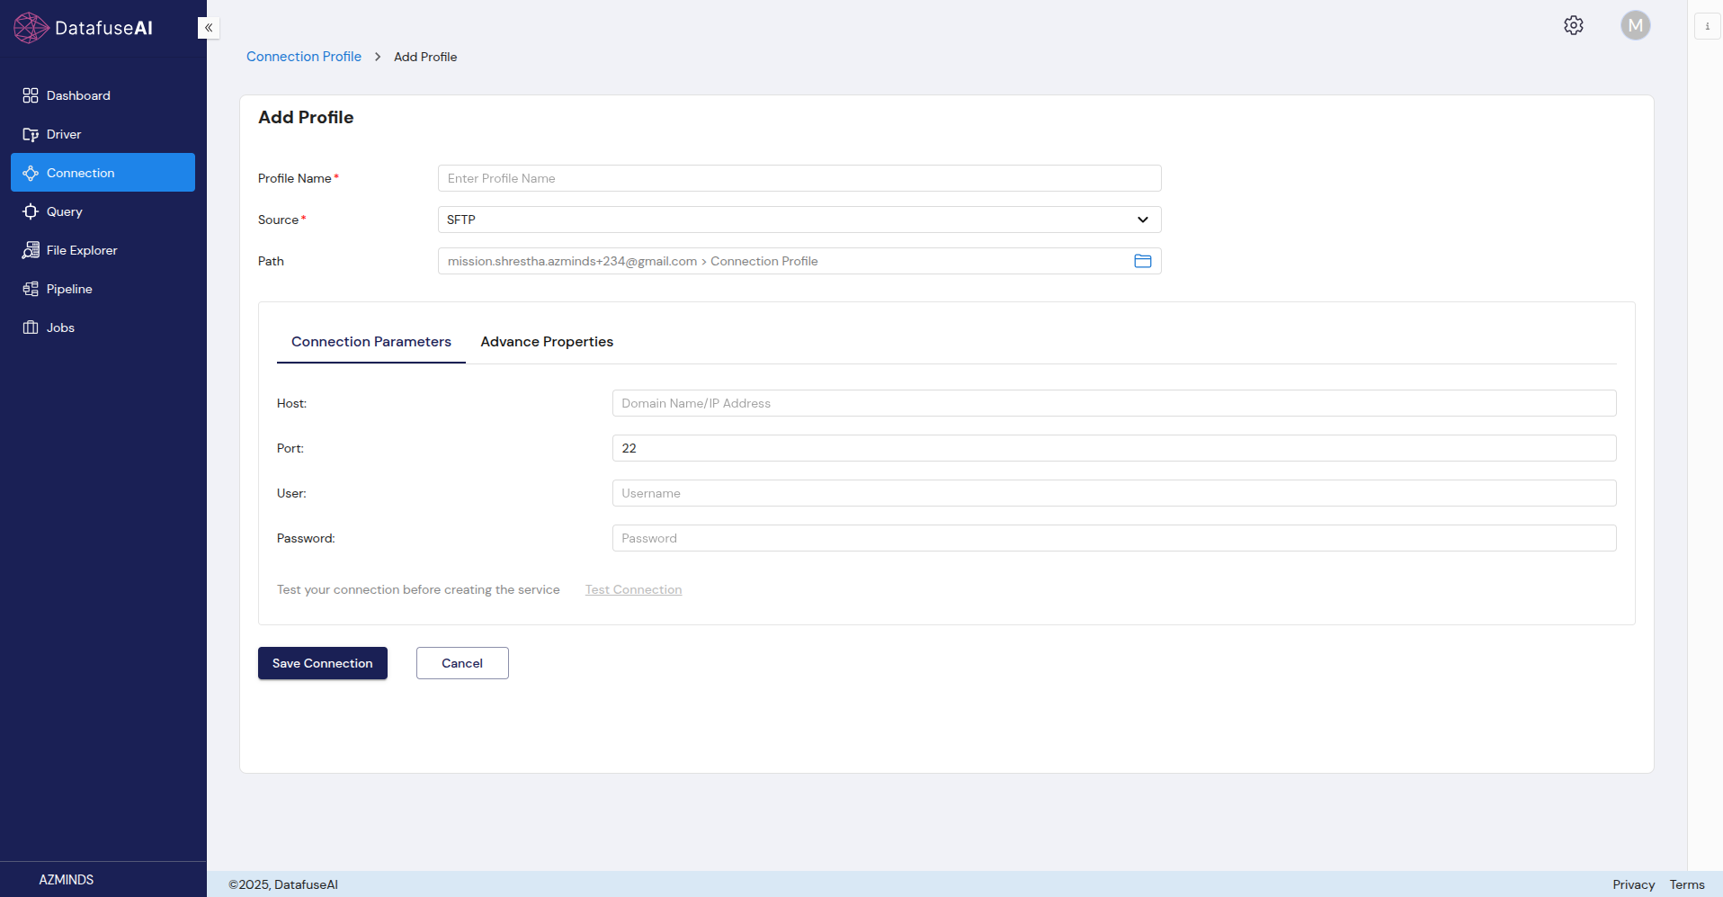Open Jobs from the sidebar
Screen dimensions: 1723x897
[x=31, y=327]
